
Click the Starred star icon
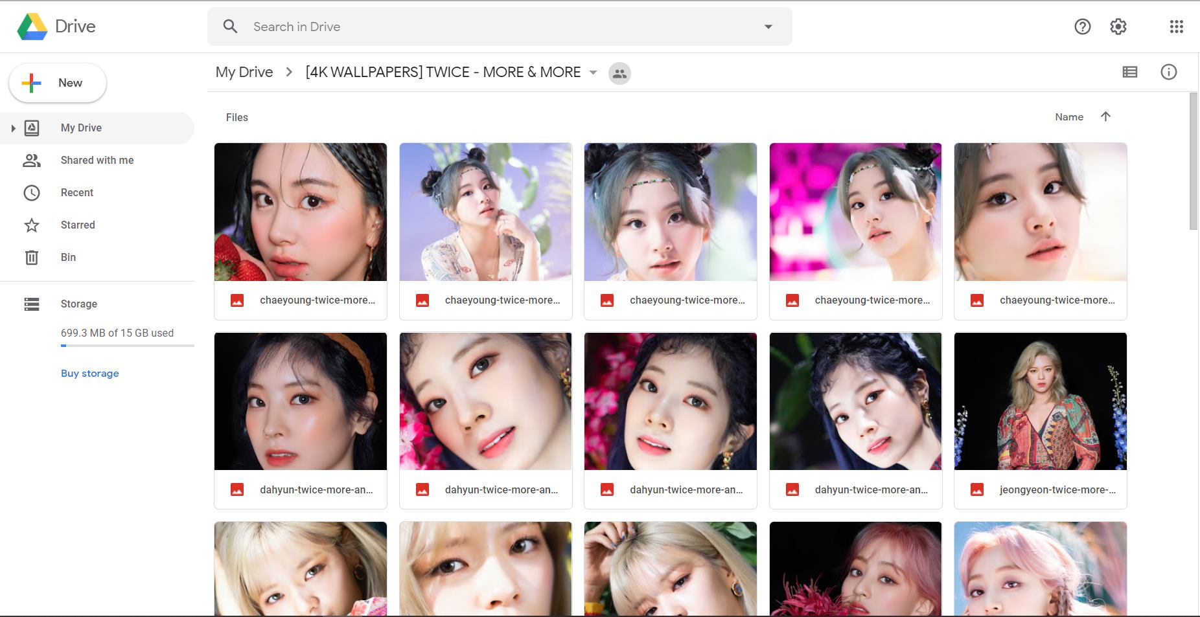click(32, 225)
